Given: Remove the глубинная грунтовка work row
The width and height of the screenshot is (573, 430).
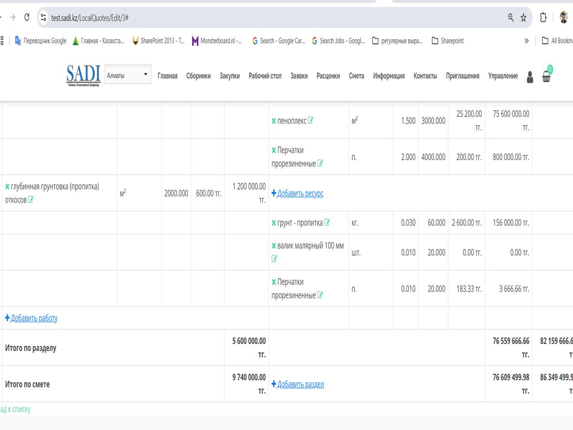Looking at the screenshot, I should click(x=7, y=187).
